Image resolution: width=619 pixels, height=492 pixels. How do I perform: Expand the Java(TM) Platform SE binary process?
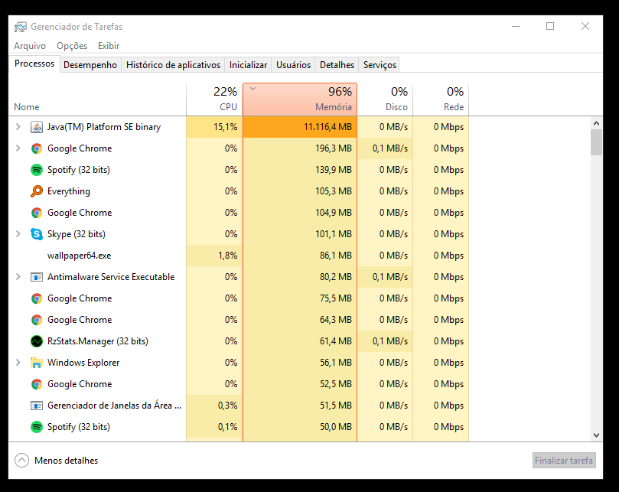coord(18,127)
